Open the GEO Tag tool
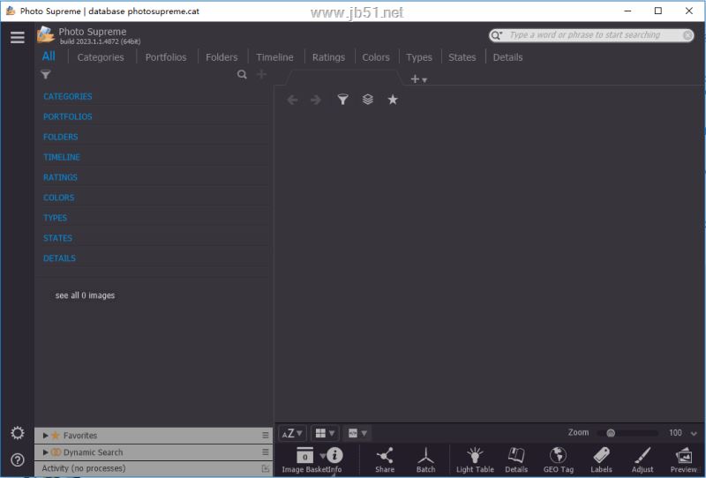 click(x=559, y=460)
